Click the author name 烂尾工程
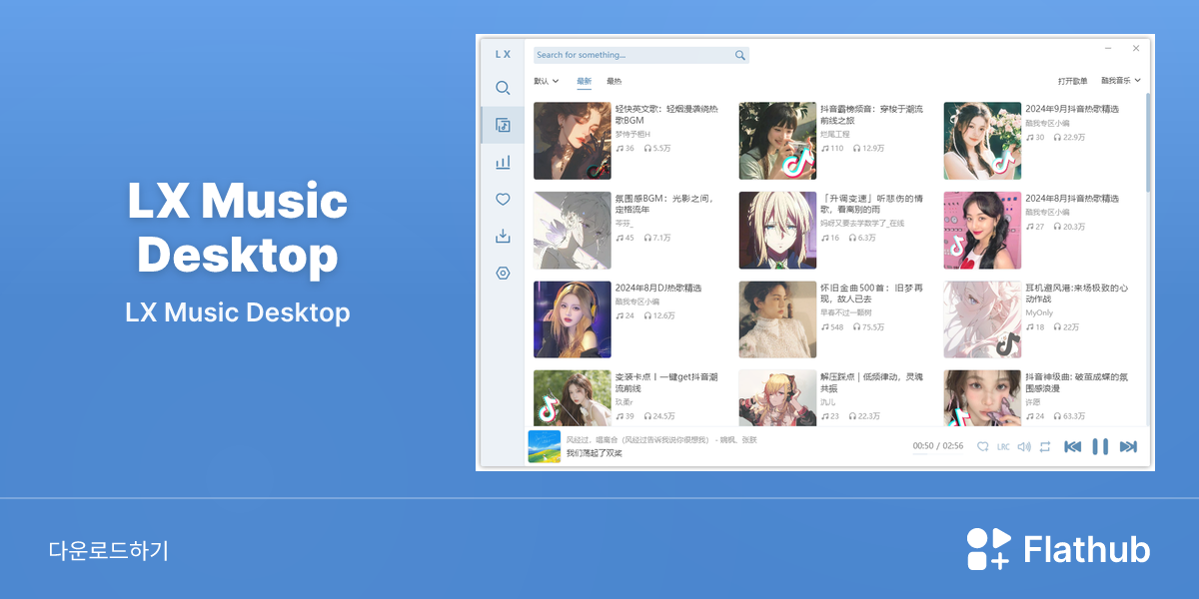 pos(834,134)
